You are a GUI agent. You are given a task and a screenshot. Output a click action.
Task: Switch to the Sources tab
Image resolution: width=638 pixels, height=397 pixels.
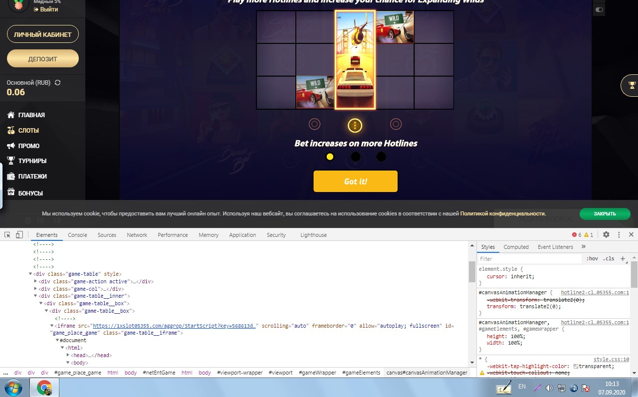107,235
